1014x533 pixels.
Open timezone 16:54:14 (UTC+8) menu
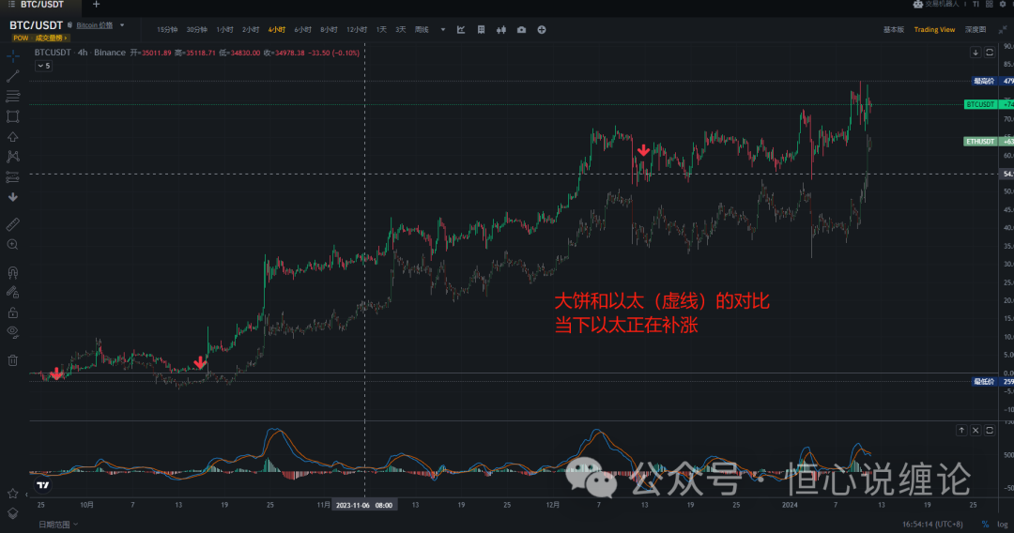tap(932, 525)
